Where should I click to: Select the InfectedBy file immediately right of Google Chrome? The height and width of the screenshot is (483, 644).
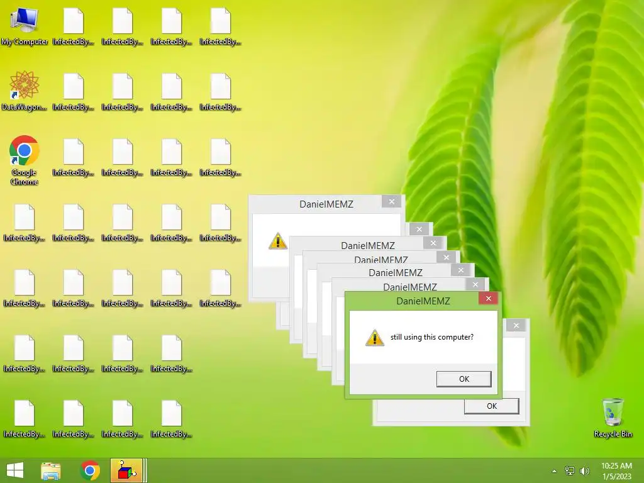(x=73, y=158)
